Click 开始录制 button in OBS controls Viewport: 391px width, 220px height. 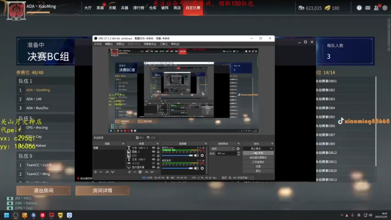[258, 153]
